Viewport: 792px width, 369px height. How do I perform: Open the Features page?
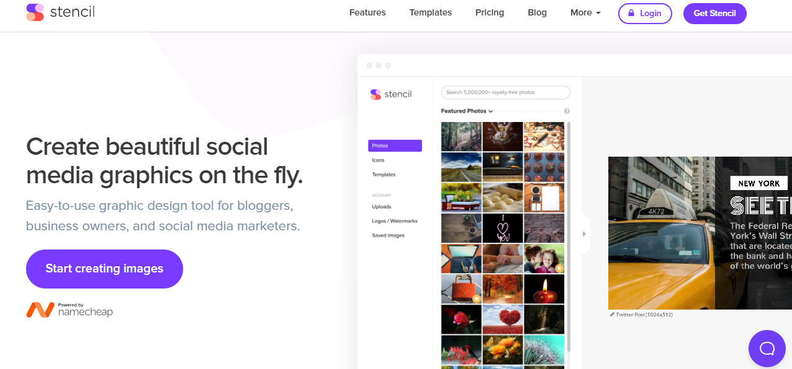tap(367, 12)
